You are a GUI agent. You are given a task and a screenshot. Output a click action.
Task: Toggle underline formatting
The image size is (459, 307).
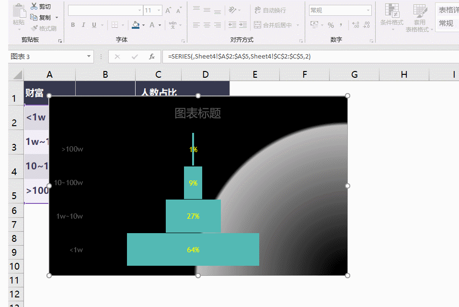pos(94,25)
